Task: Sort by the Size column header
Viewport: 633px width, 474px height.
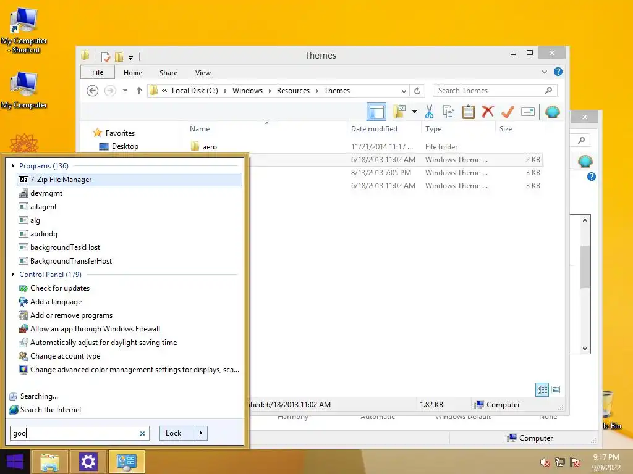Action: pyautogui.click(x=520, y=128)
